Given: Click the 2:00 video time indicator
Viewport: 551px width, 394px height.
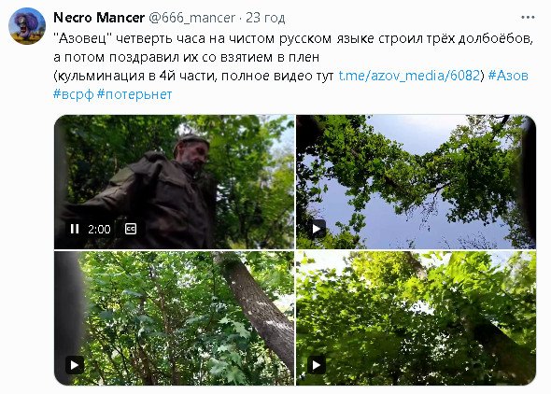Looking at the screenshot, I should (99, 230).
